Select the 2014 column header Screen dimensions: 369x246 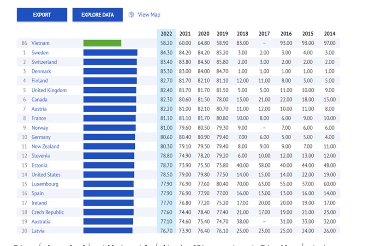click(330, 34)
